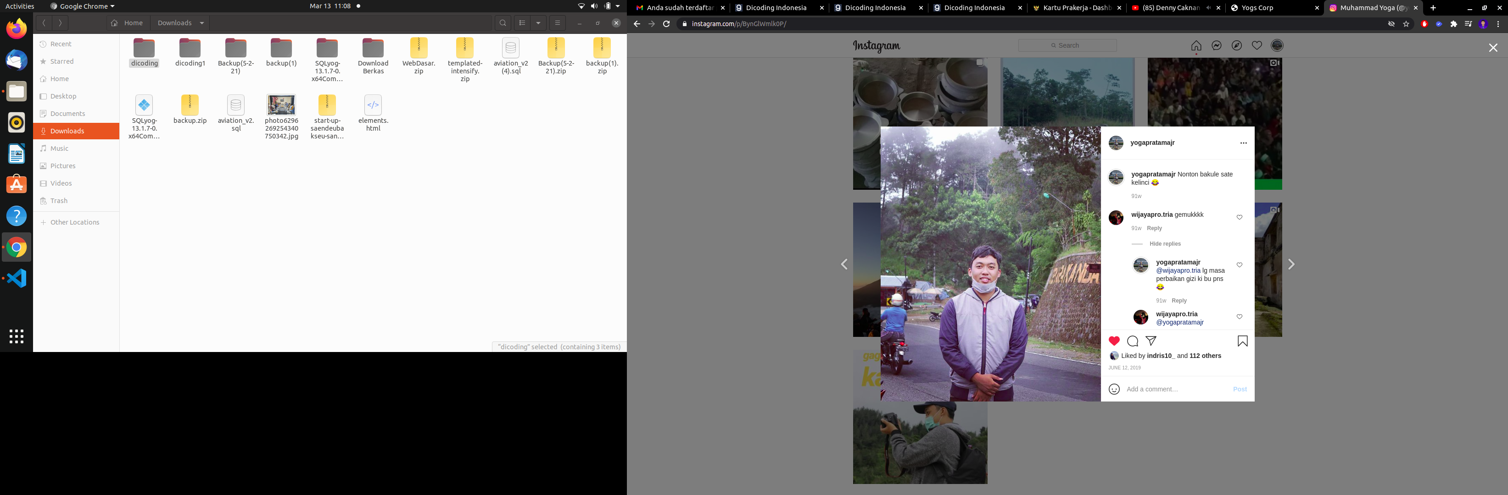Screen dimensions: 1508x495
Task: Toggle the bookmark save icon on post
Action: click(x=1242, y=341)
